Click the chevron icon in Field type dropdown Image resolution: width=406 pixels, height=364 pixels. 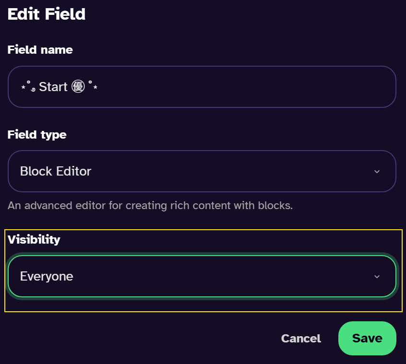(377, 172)
